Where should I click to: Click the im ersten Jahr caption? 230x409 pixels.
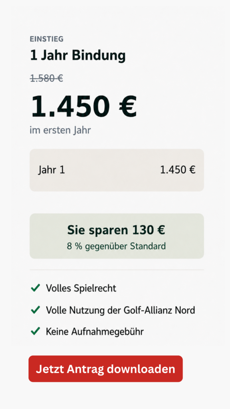(x=60, y=130)
